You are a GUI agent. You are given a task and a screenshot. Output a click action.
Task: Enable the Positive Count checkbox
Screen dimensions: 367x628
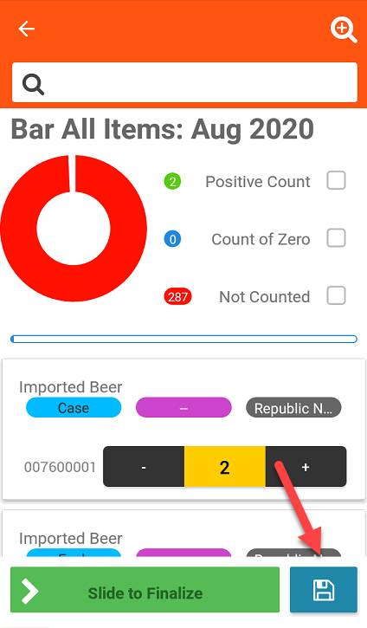[x=336, y=180]
